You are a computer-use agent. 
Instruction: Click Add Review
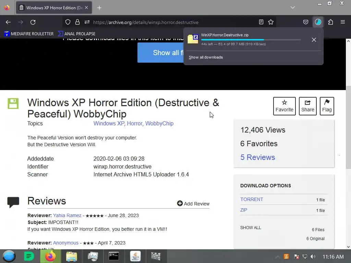tap(193, 203)
